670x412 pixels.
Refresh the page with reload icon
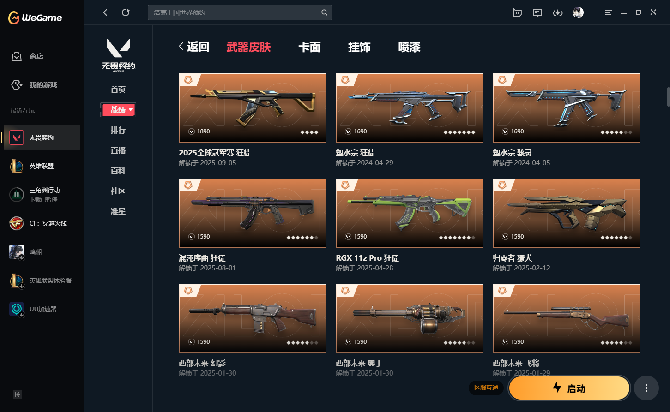pos(126,12)
